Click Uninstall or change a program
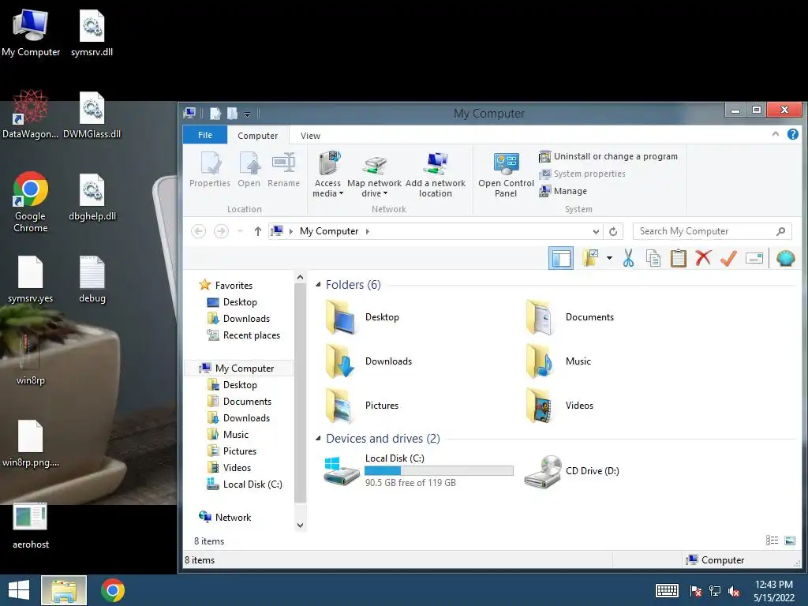The image size is (808, 606). (608, 156)
